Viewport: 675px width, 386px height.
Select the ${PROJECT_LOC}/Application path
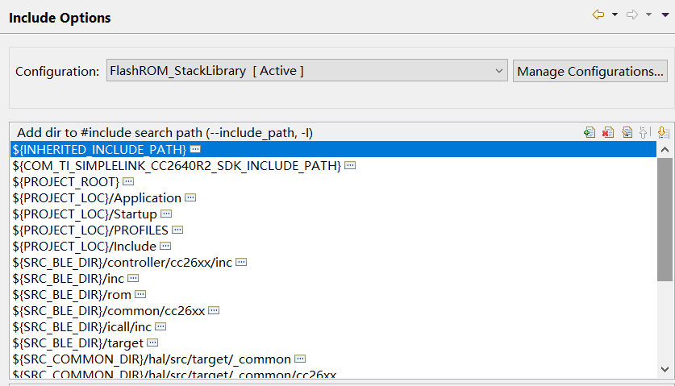point(97,198)
